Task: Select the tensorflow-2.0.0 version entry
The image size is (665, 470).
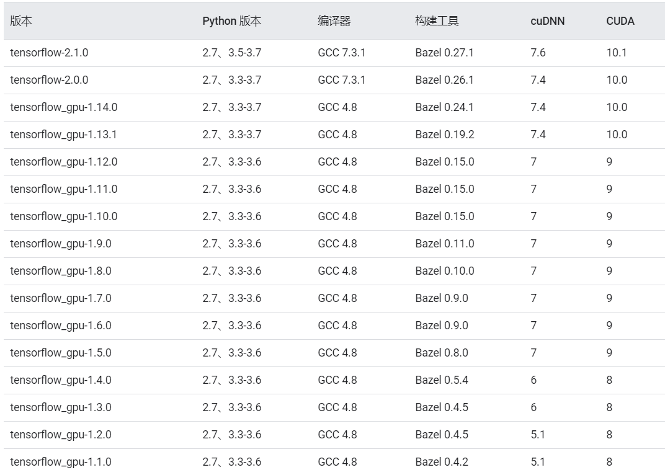Action: click(50, 80)
